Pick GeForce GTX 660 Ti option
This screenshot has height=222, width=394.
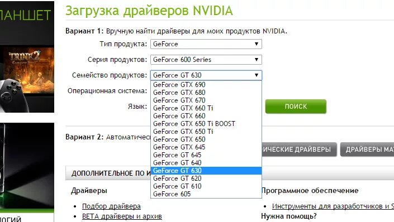[206, 108]
